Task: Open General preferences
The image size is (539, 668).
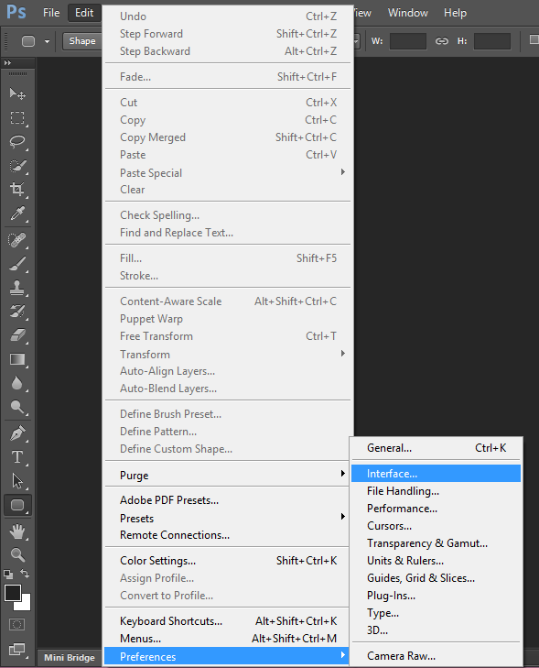Action: pyautogui.click(x=436, y=448)
